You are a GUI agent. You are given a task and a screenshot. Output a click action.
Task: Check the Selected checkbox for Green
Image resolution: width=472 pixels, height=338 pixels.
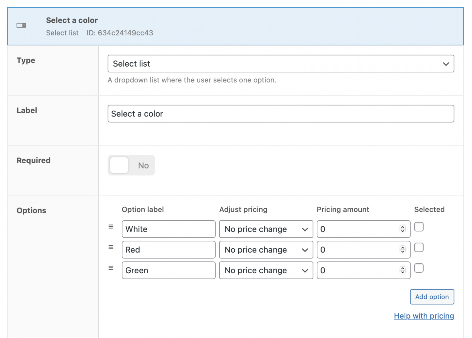pos(419,268)
